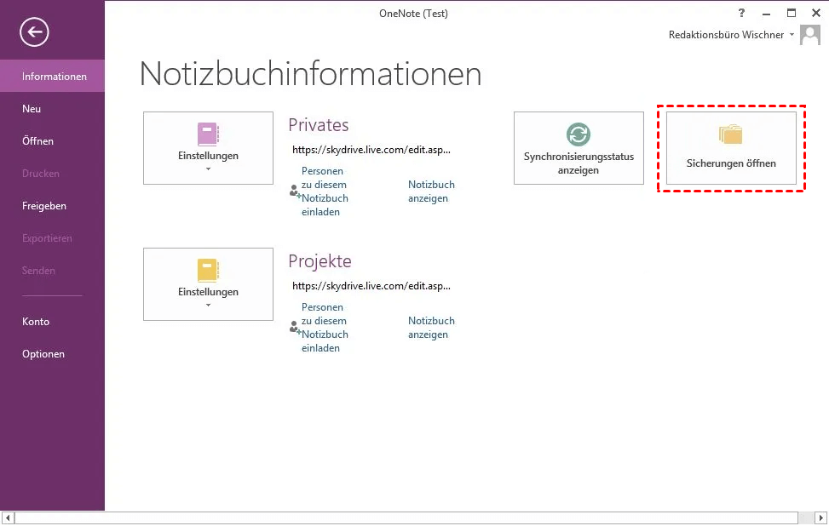Click the user profile avatar picture
Viewport: 829px width, 526px height.
[810, 35]
